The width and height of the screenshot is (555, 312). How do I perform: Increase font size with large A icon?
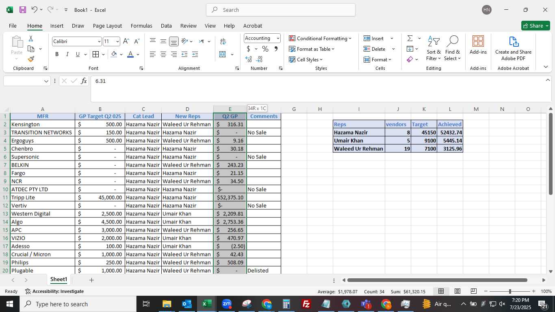click(126, 41)
